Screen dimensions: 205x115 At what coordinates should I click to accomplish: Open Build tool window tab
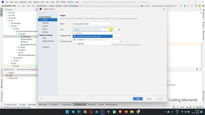[x=101, y=105]
